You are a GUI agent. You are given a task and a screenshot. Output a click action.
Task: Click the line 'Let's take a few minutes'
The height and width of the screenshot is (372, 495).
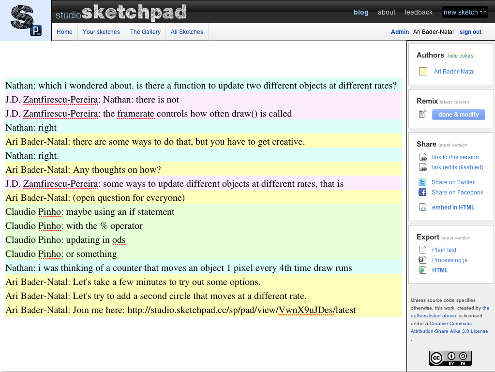click(204, 282)
